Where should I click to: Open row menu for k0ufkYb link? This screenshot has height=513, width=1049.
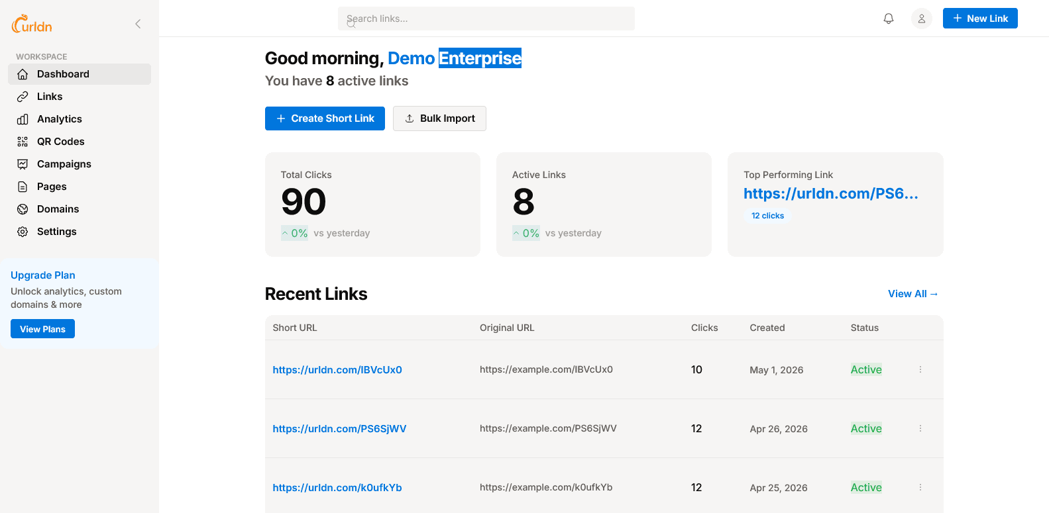click(x=920, y=487)
